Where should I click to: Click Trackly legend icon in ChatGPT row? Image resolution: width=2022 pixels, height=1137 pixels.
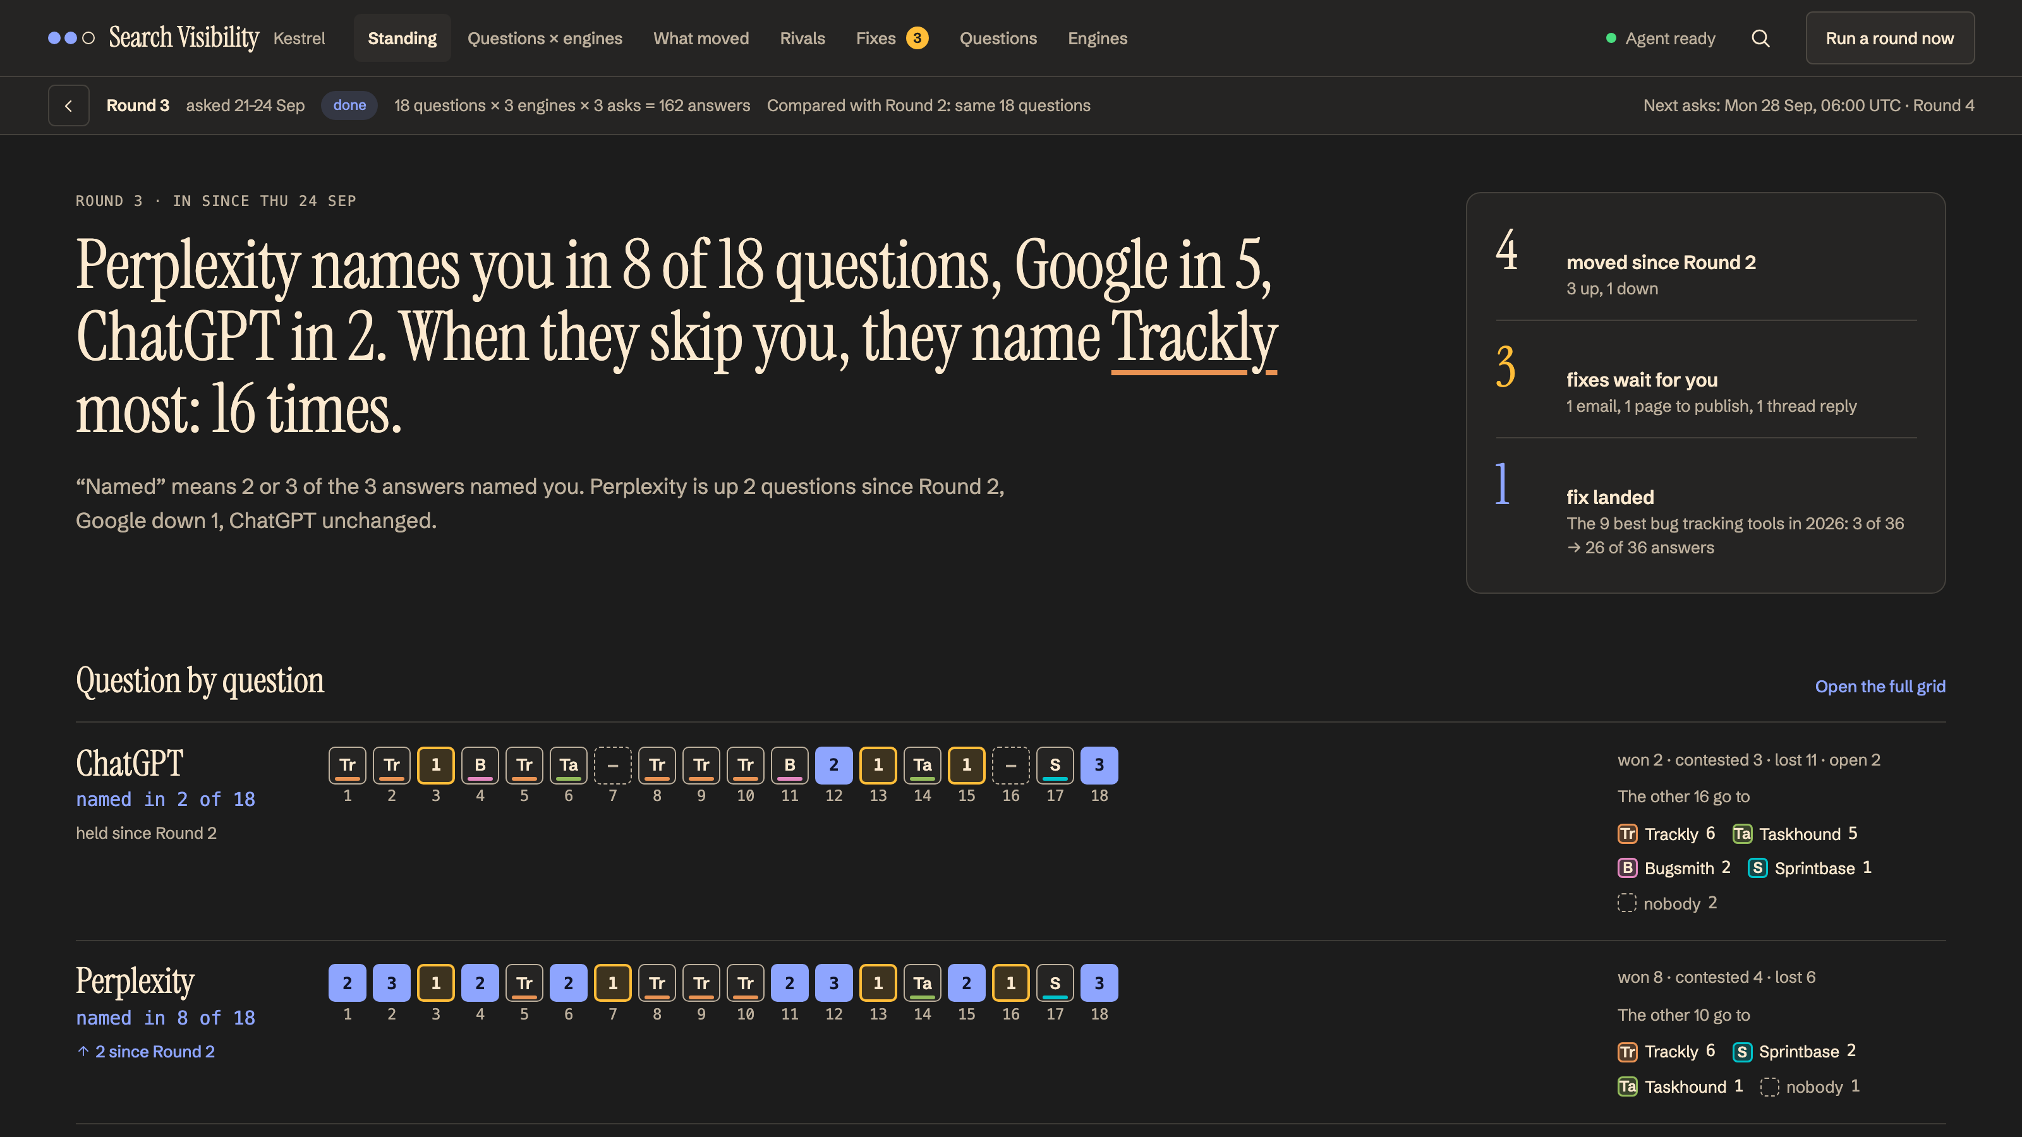click(x=1627, y=833)
